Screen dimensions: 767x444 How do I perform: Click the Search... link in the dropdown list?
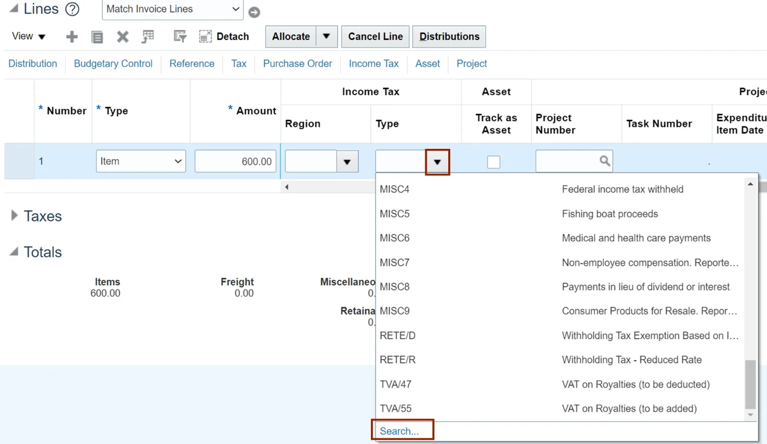[399, 431]
